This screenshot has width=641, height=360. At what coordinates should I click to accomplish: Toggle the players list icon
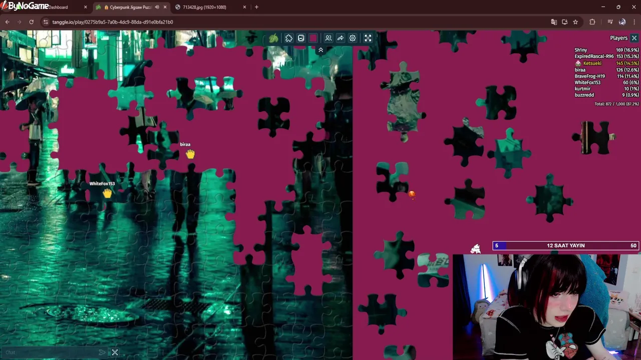coord(329,38)
